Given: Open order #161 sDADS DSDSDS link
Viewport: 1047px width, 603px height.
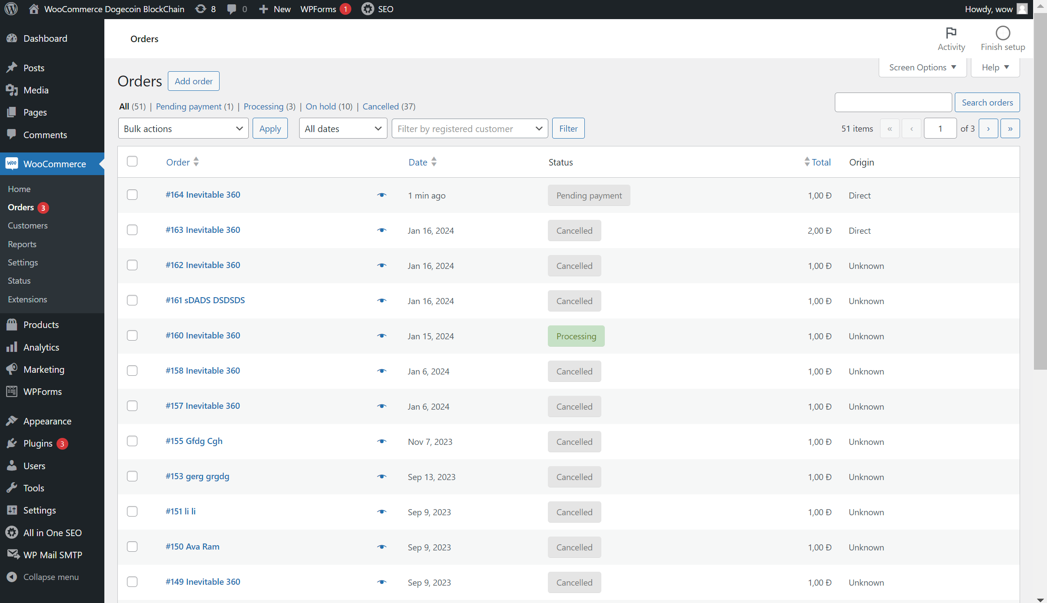Looking at the screenshot, I should pyautogui.click(x=205, y=300).
